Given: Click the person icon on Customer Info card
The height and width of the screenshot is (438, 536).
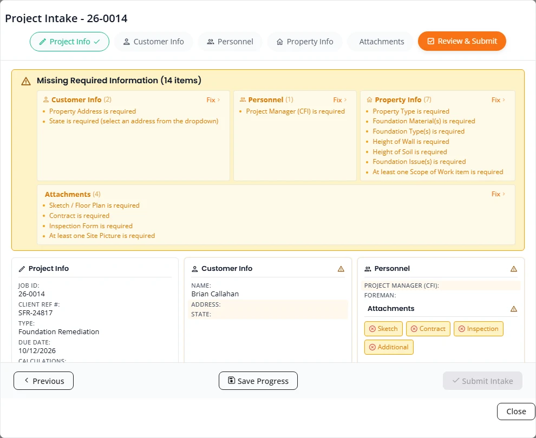Looking at the screenshot, I should click(x=195, y=269).
